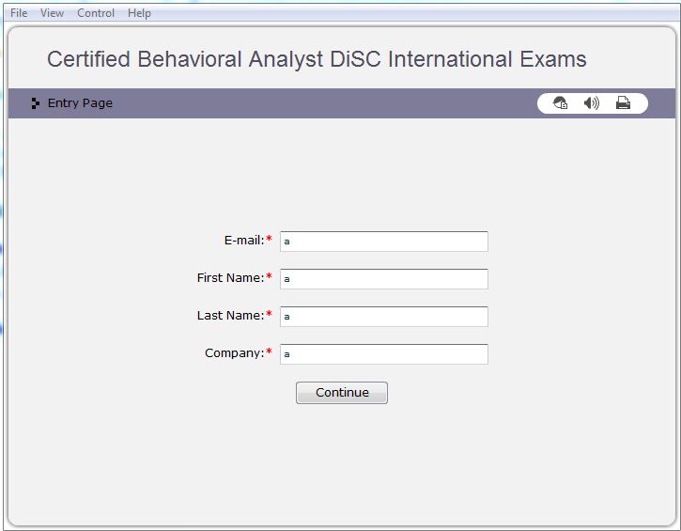Click the E-mail field label
The width and height of the screenshot is (681, 531).
tap(243, 241)
